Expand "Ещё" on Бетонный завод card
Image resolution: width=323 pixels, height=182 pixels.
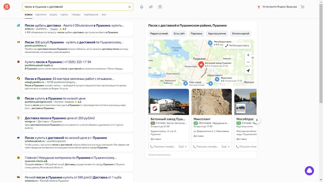[x=182, y=147]
